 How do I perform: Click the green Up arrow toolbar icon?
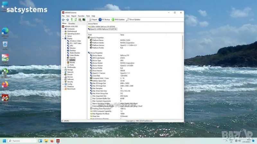tap(72, 20)
